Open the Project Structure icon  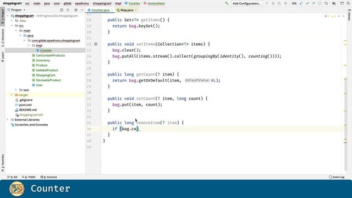click(334, 3)
